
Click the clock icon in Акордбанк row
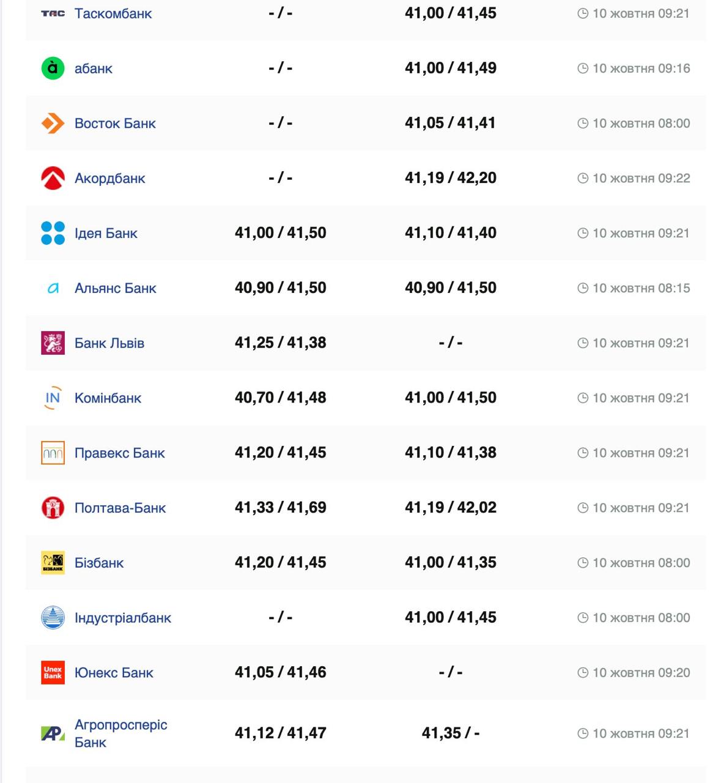point(583,178)
